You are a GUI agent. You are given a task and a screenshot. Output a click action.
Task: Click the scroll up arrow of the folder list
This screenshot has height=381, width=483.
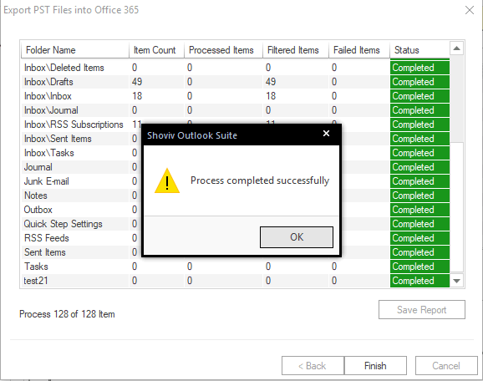[457, 48]
